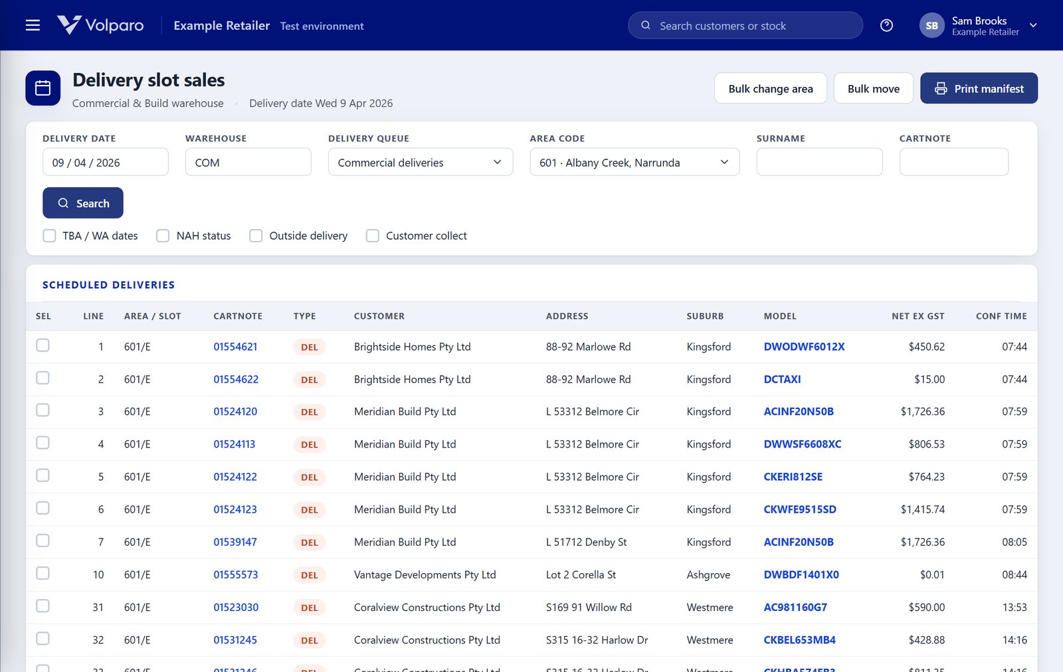
Task: Open the Area code dropdown
Action: [634, 162]
